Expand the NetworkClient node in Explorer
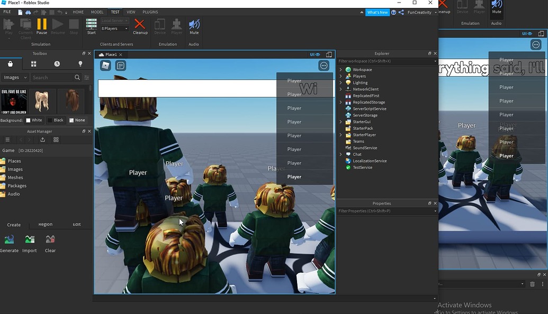Screen dimensions: 548x314 [x=341, y=89]
